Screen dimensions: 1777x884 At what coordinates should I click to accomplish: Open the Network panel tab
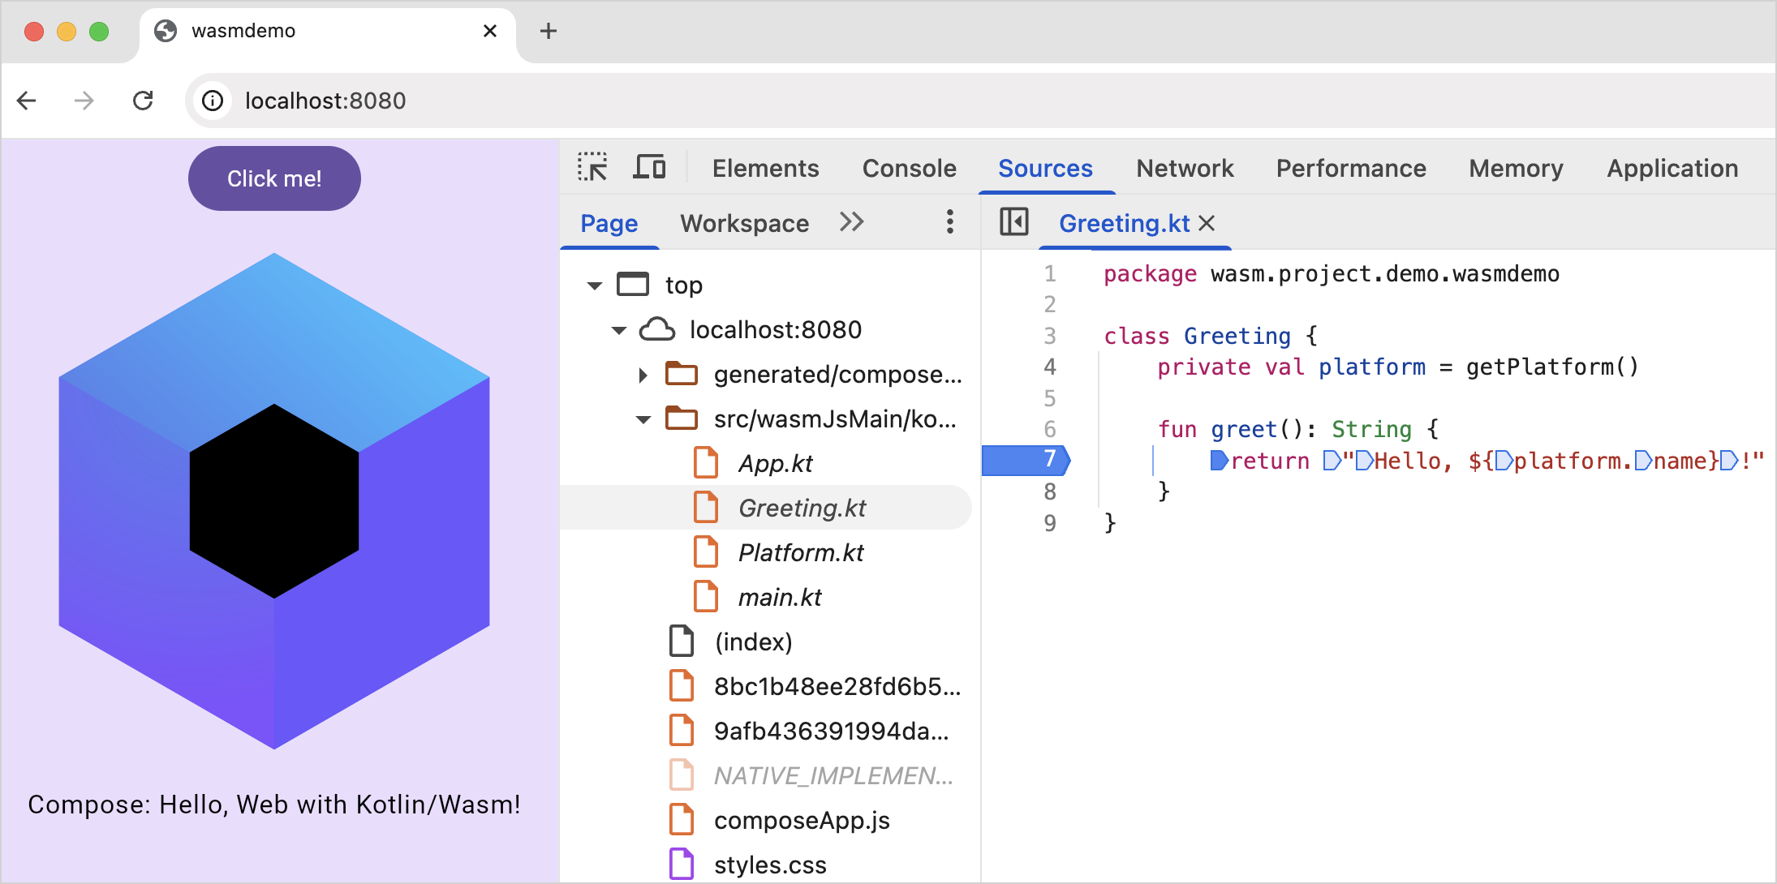[x=1184, y=168]
